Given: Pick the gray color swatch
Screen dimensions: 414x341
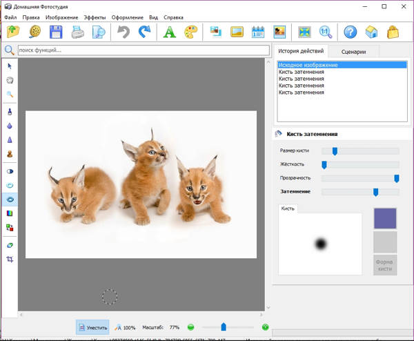Looking at the screenshot, I should click(x=385, y=242).
